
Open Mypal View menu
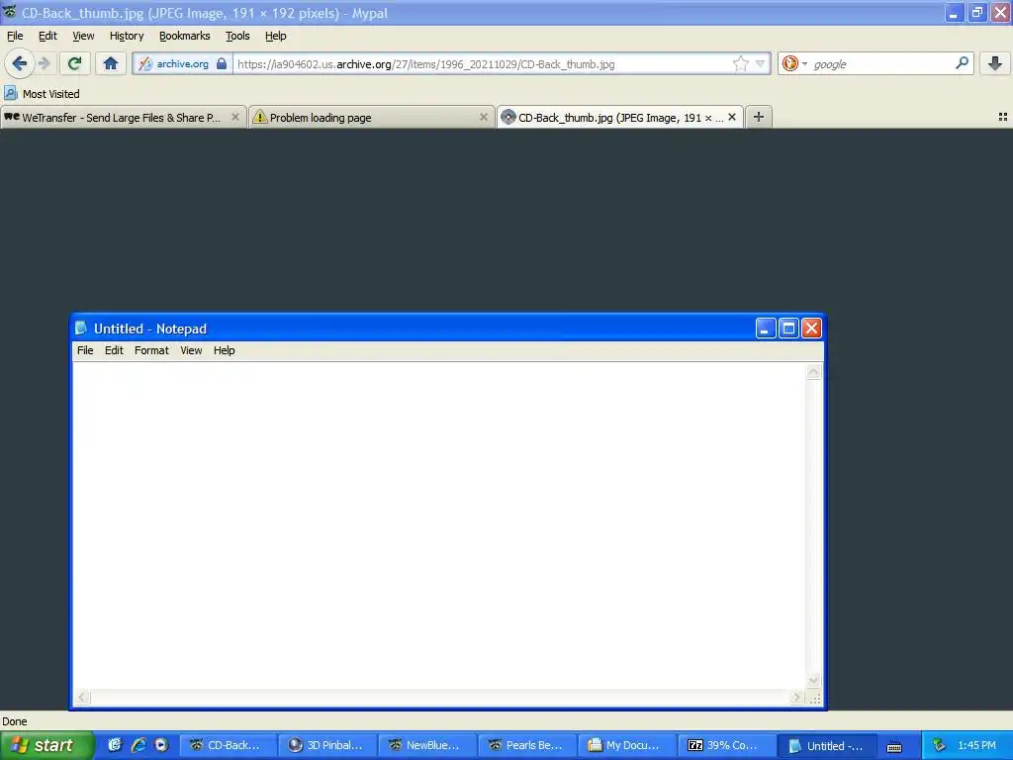tap(83, 36)
